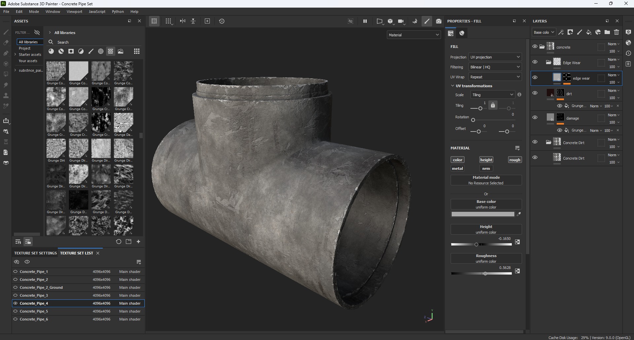Open camera settings icon in viewport toolbar
Screen dimensions: 634x340
point(401,21)
